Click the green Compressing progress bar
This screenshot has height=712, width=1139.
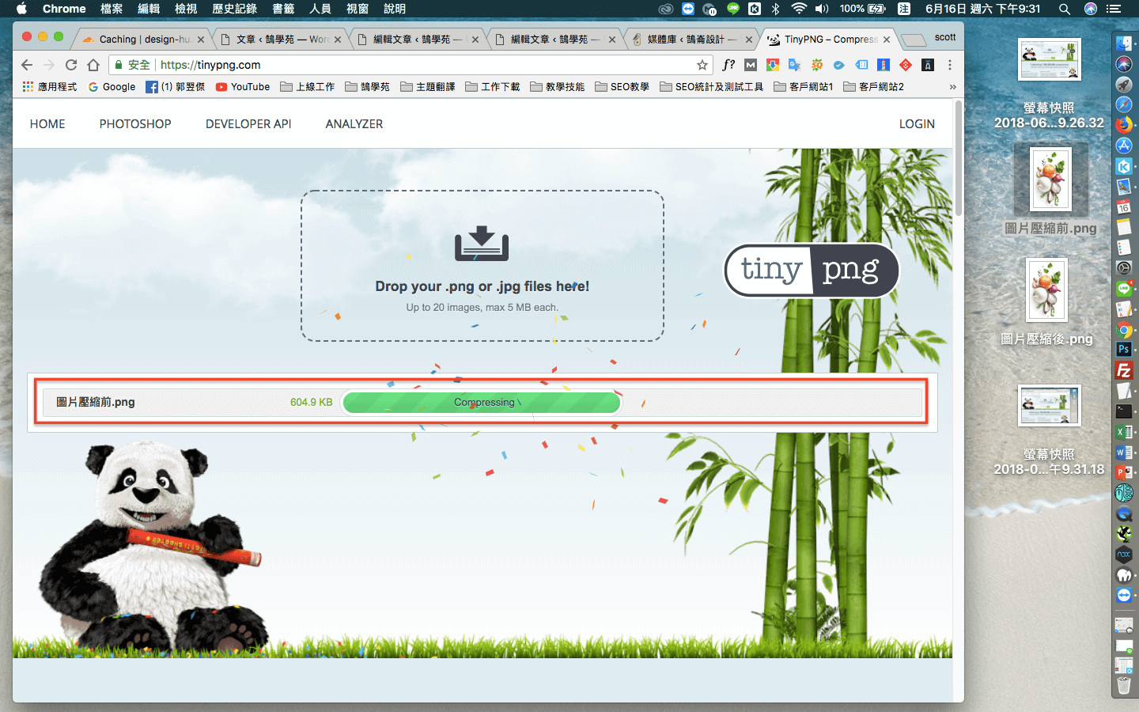[x=482, y=403]
